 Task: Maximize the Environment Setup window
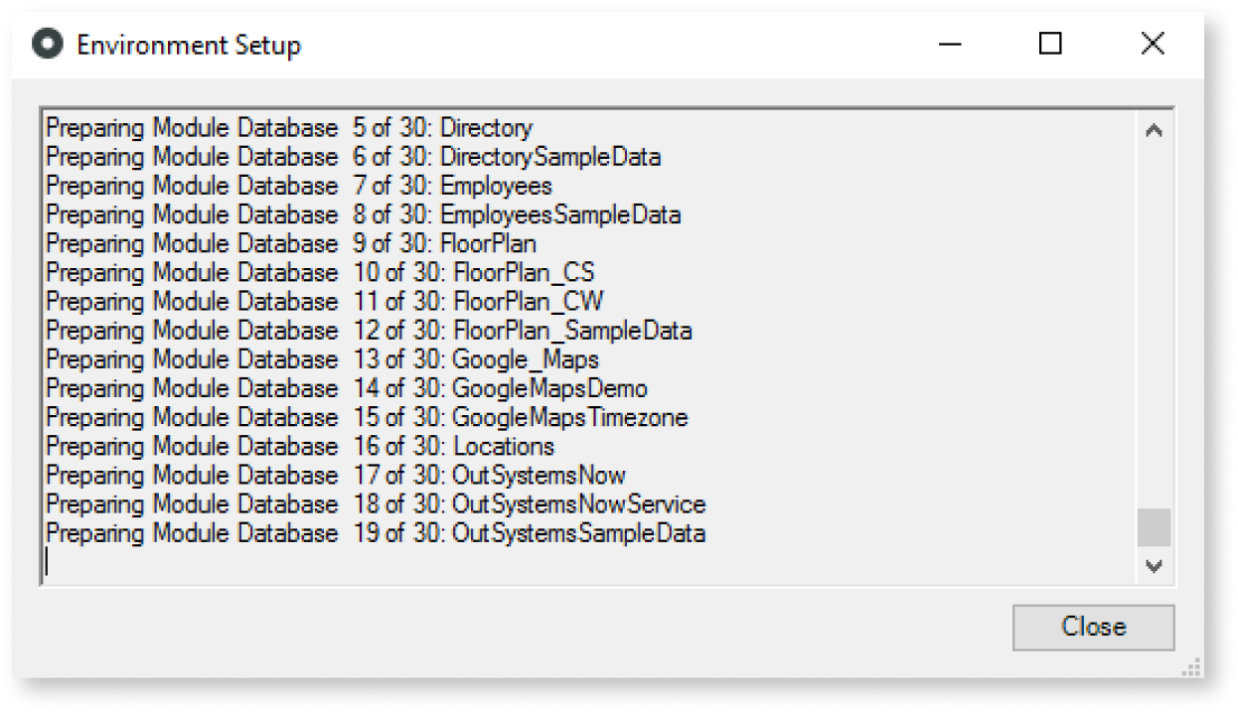(x=1050, y=45)
